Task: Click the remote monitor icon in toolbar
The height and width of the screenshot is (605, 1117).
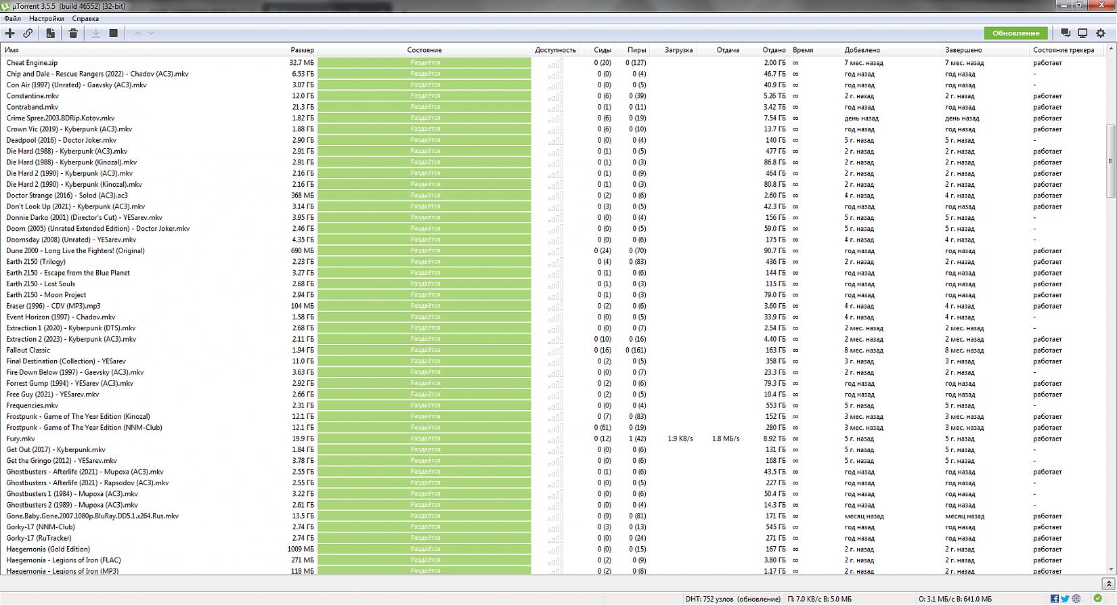Action: tap(1082, 33)
